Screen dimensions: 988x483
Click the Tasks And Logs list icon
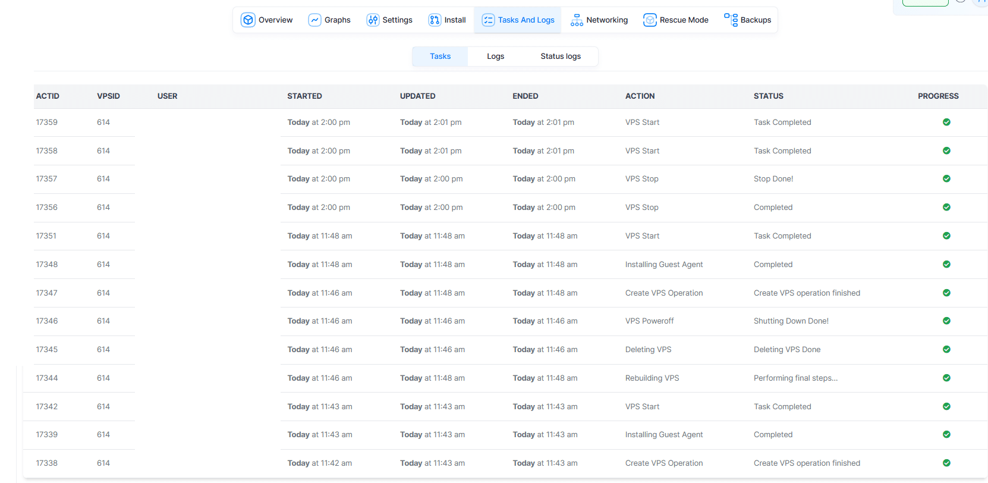tap(488, 20)
